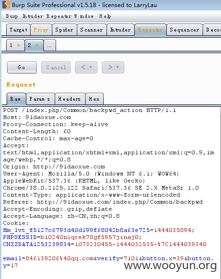Click the Content-Type header line
Image resolution: width=221 pixels, height=279 pixels.
click(x=91, y=195)
